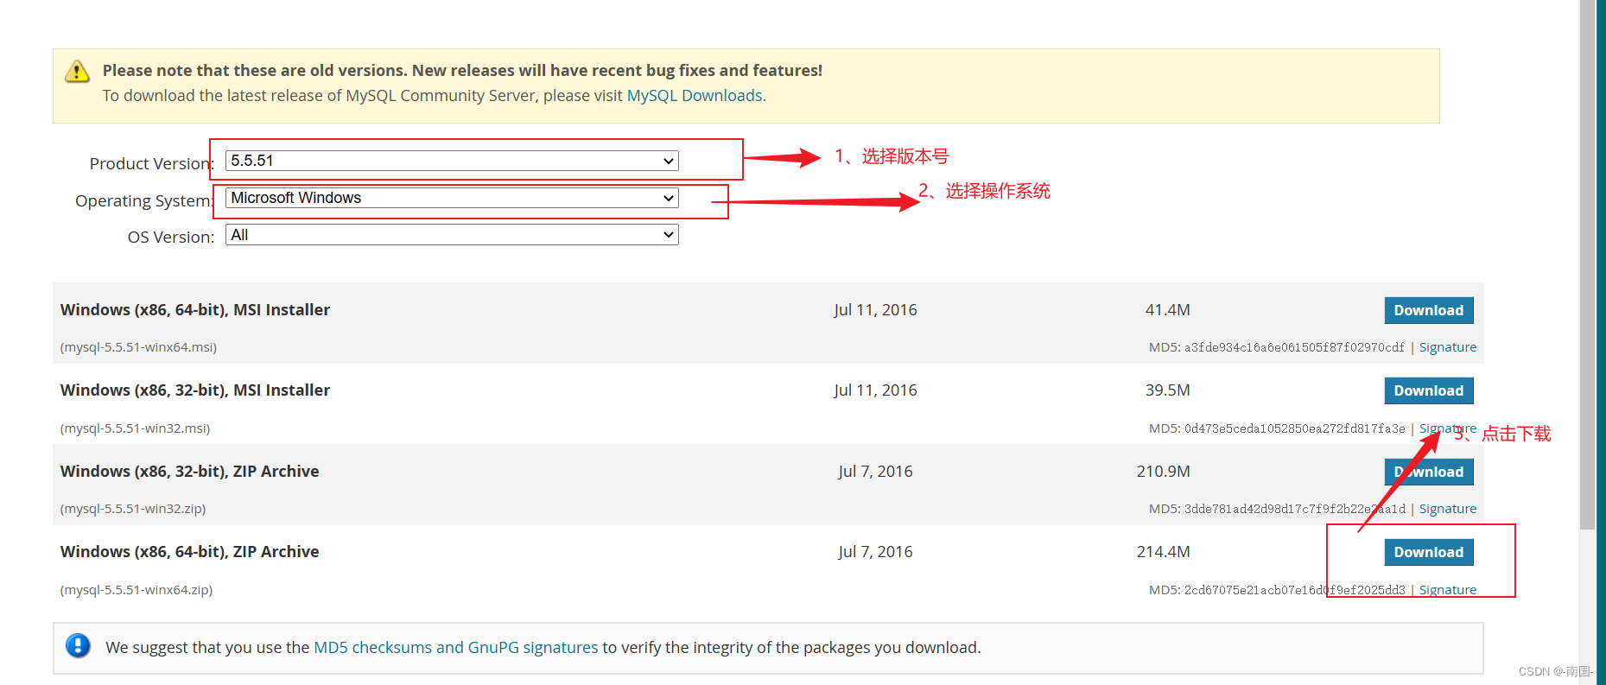The height and width of the screenshot is (685, 1606).
Task: Click Jul 7, 2016 date of 64-bit ZIP
Action: pos(875,552)
